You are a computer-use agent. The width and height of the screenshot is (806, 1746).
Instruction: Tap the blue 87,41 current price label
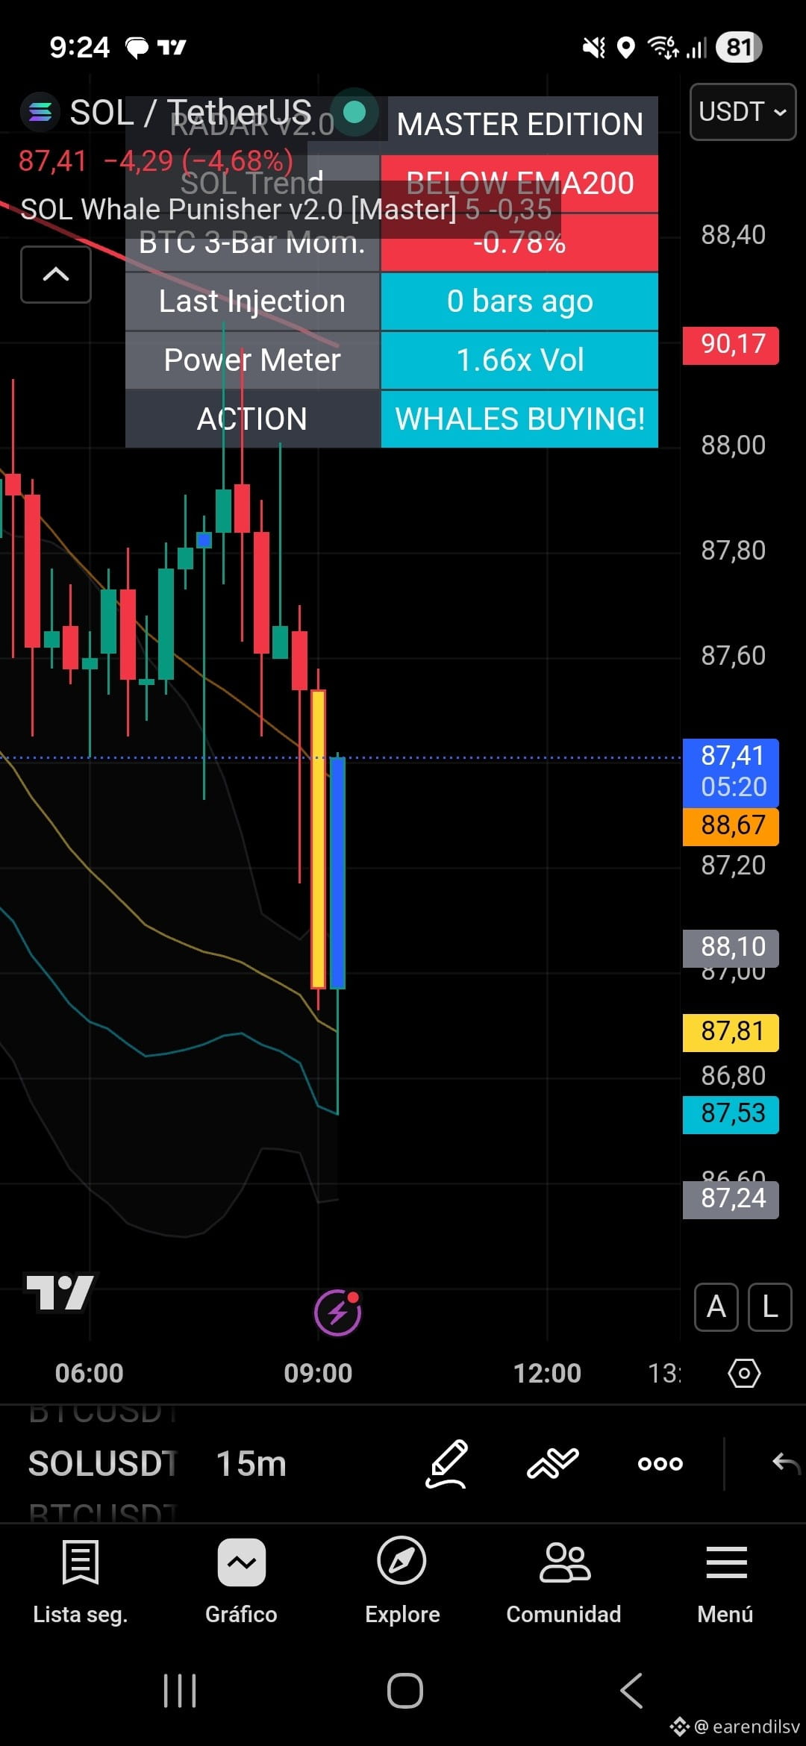731,772
